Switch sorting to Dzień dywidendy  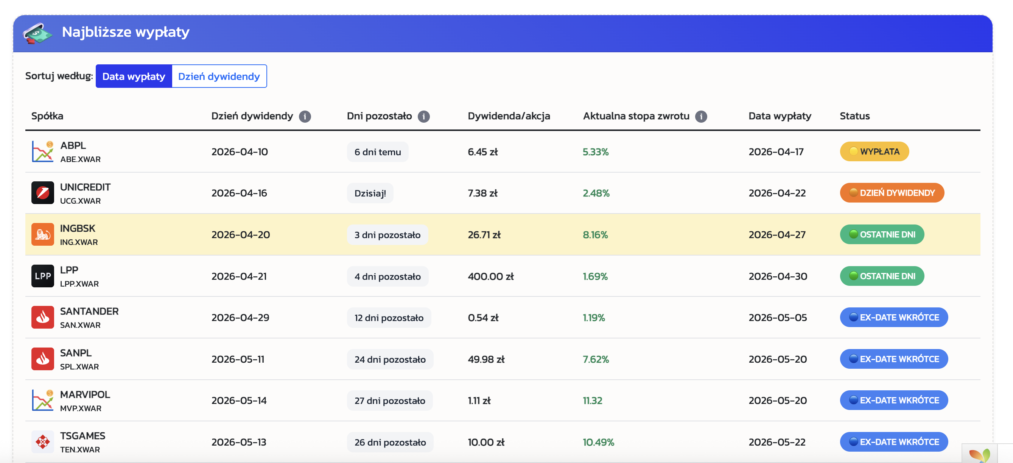219,76
